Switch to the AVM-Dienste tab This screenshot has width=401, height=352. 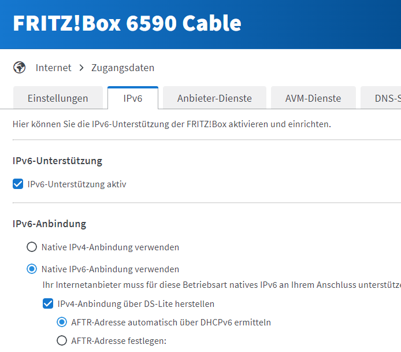point(313,98)
